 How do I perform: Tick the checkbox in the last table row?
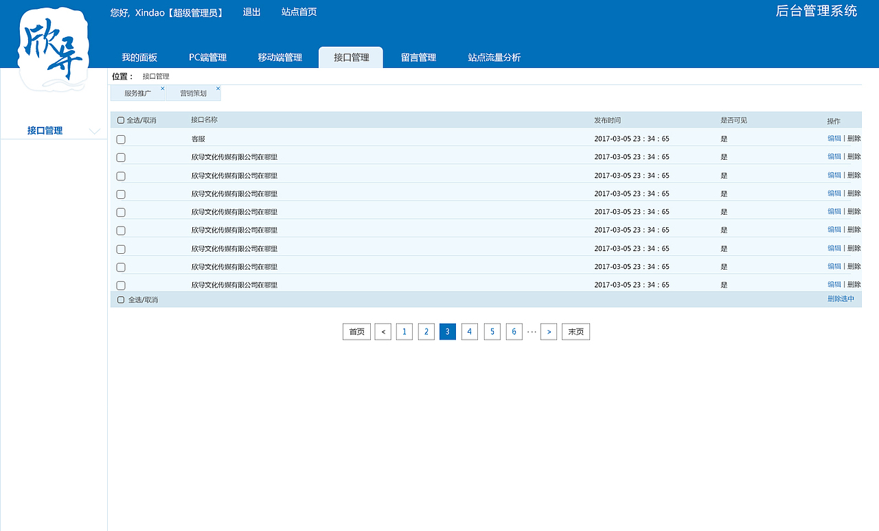click(x=121, y=285)
